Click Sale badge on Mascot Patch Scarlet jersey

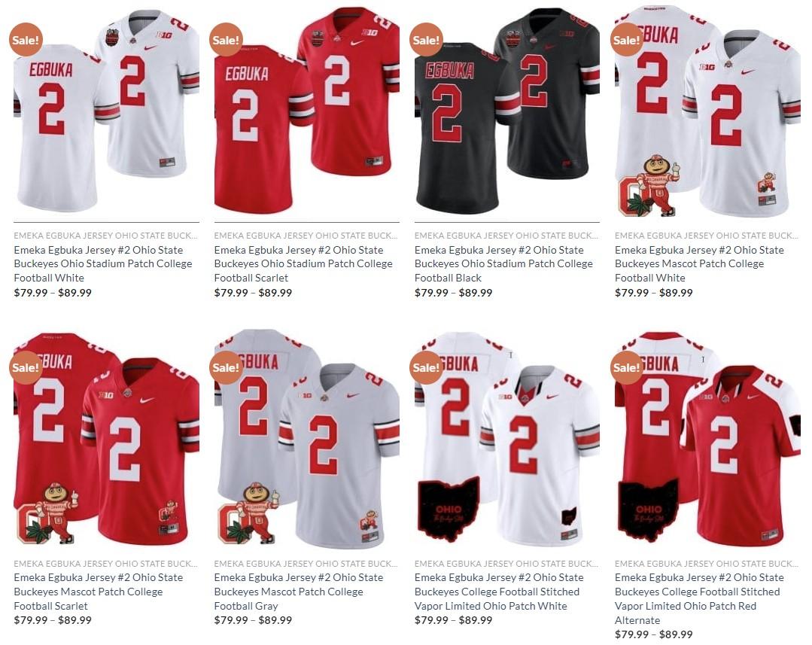[x=26, y=367]
